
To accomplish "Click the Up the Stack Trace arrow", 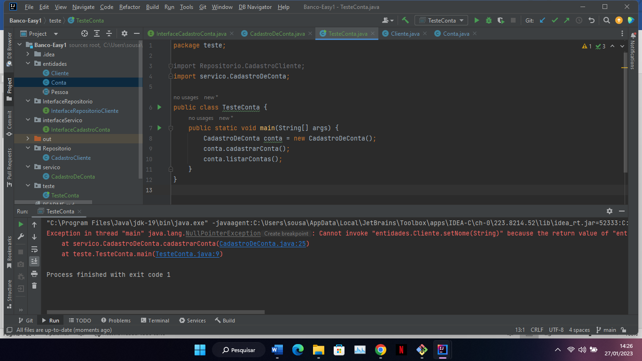I will pos(34,225).
